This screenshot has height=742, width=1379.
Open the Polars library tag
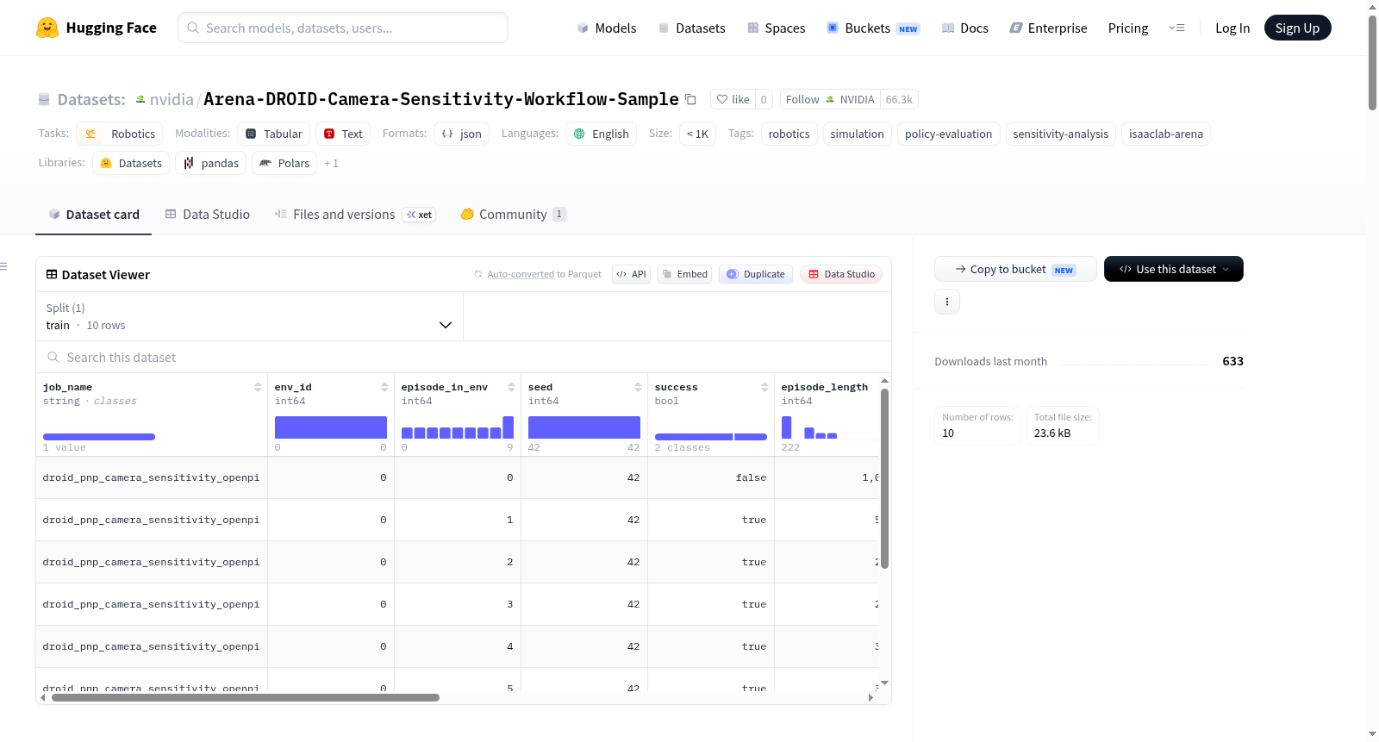pos(284,163)
